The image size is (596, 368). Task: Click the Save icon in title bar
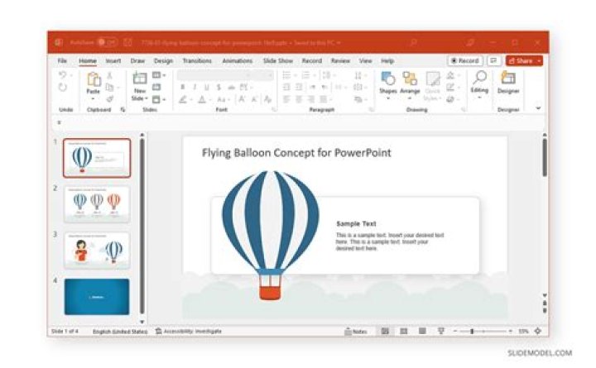click(127, 42)
